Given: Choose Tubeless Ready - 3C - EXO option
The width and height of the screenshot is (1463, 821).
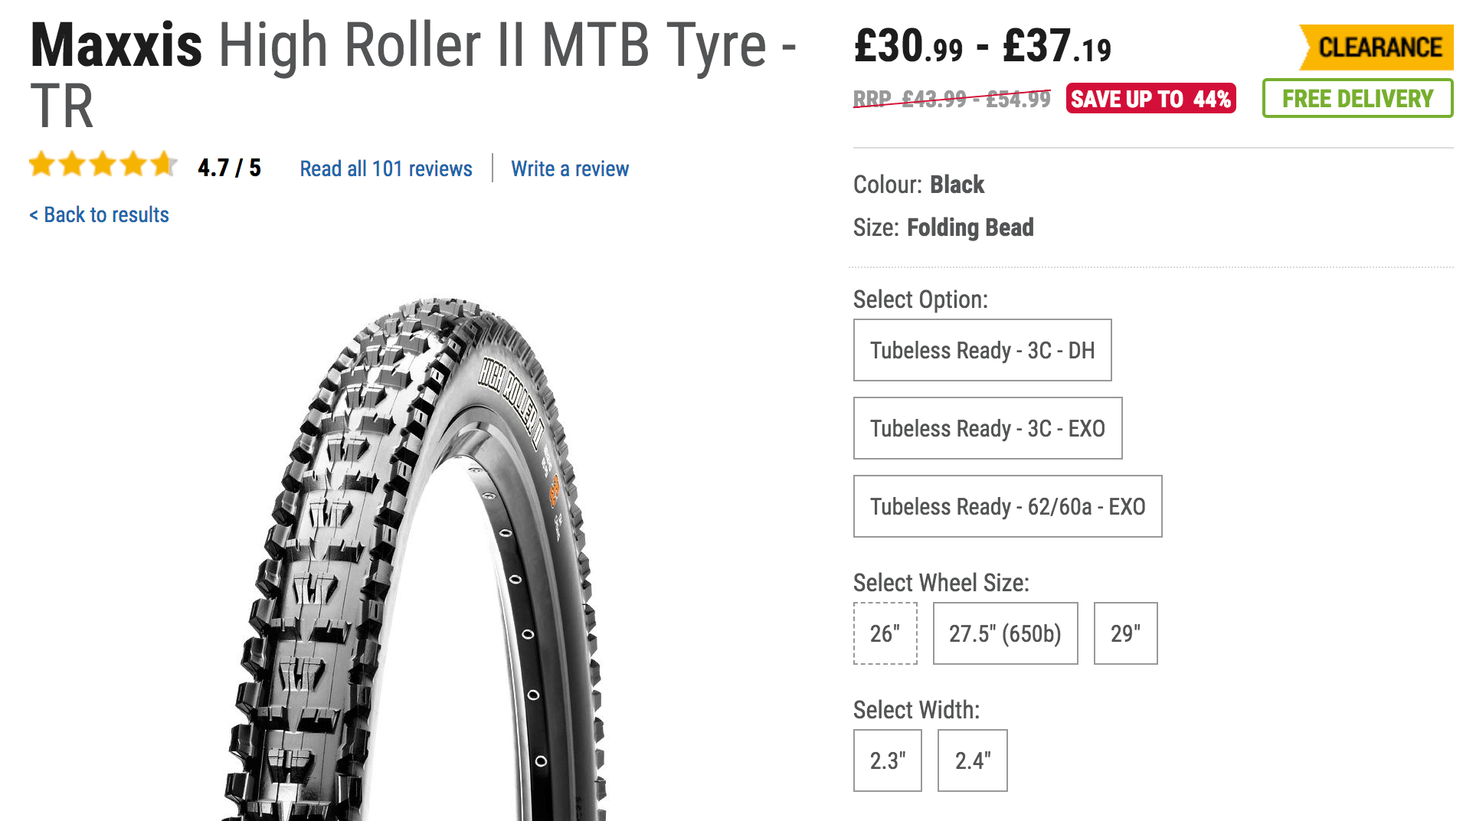Looking at the screenshot, I should (987, 428).
